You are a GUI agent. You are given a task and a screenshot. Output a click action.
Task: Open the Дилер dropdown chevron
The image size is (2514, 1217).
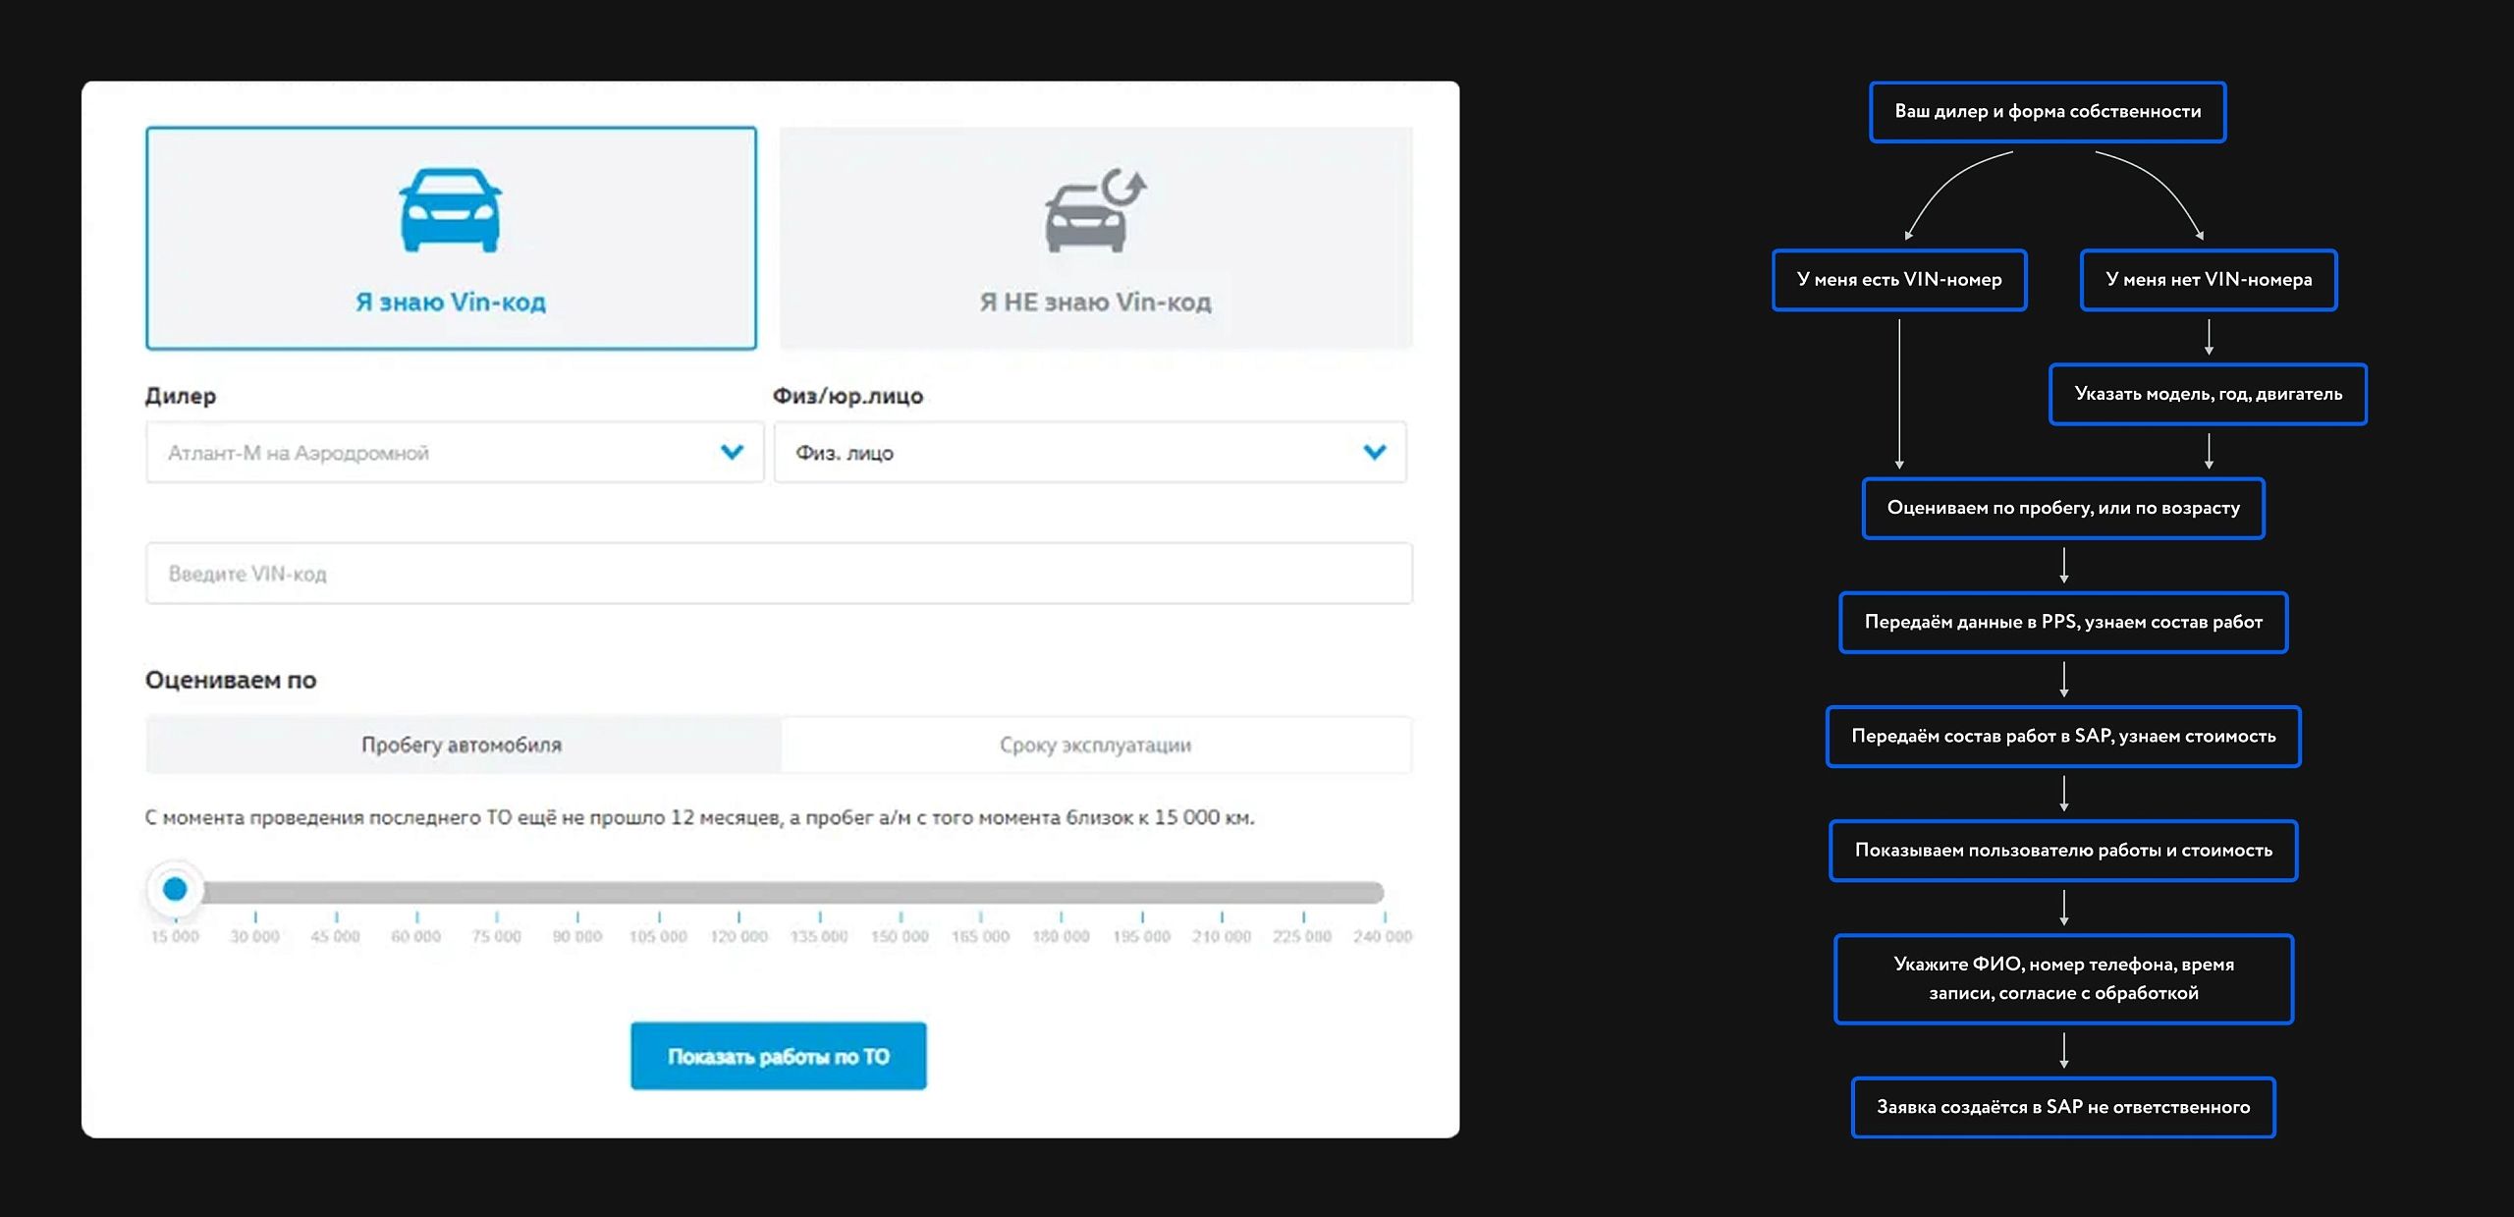pyautogui.click(x=732, y=452)
